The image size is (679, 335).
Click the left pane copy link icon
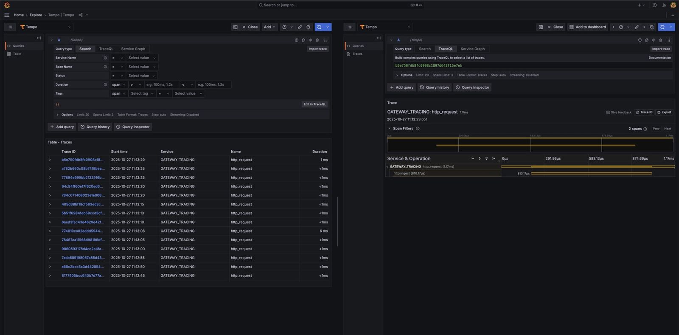click(300, 27)
